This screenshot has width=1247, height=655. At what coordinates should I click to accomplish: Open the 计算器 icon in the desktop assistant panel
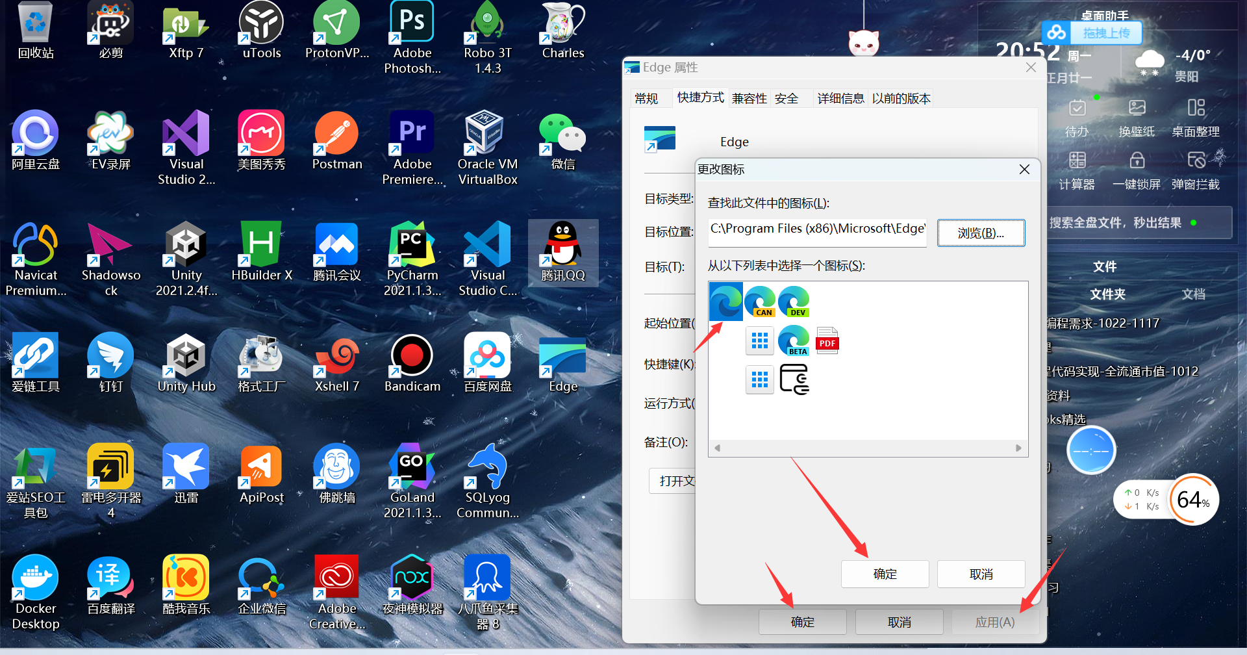(1076, 170)
